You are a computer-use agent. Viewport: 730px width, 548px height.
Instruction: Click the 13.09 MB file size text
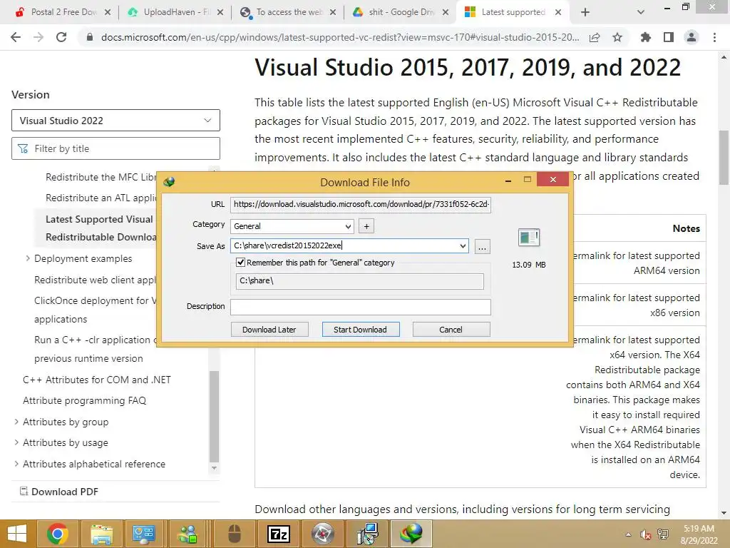pyautogui.click(x=528, y=265)
